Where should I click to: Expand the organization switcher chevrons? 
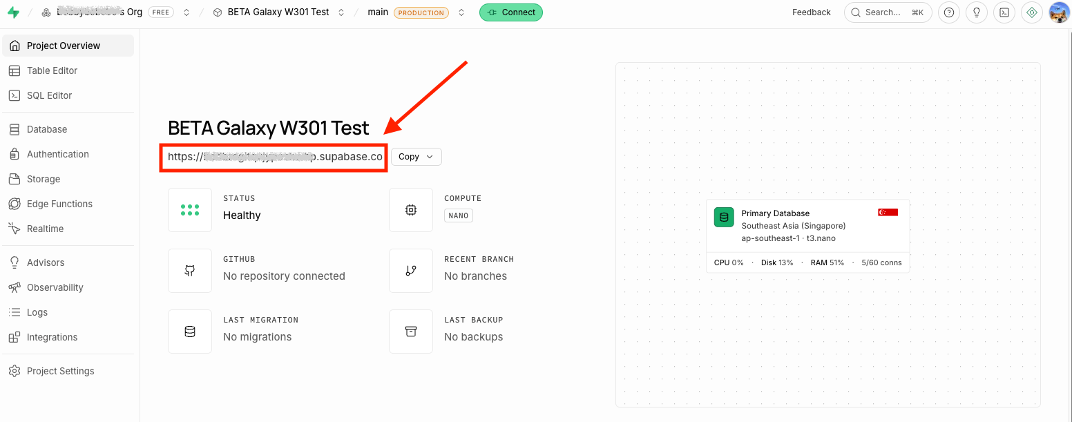186,12
